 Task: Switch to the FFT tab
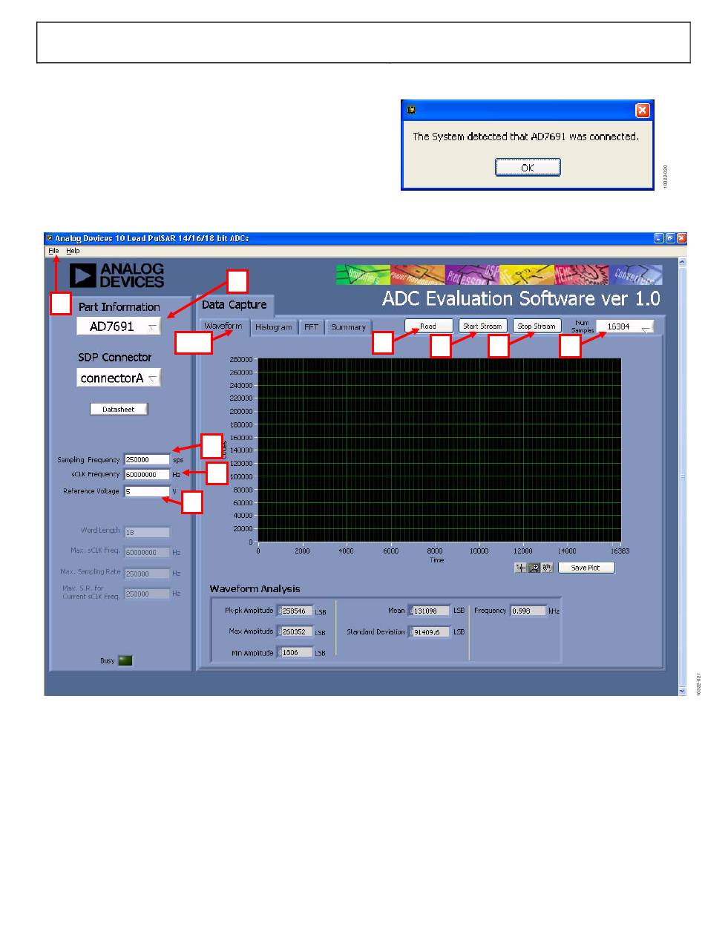click(x=311, y=327)
